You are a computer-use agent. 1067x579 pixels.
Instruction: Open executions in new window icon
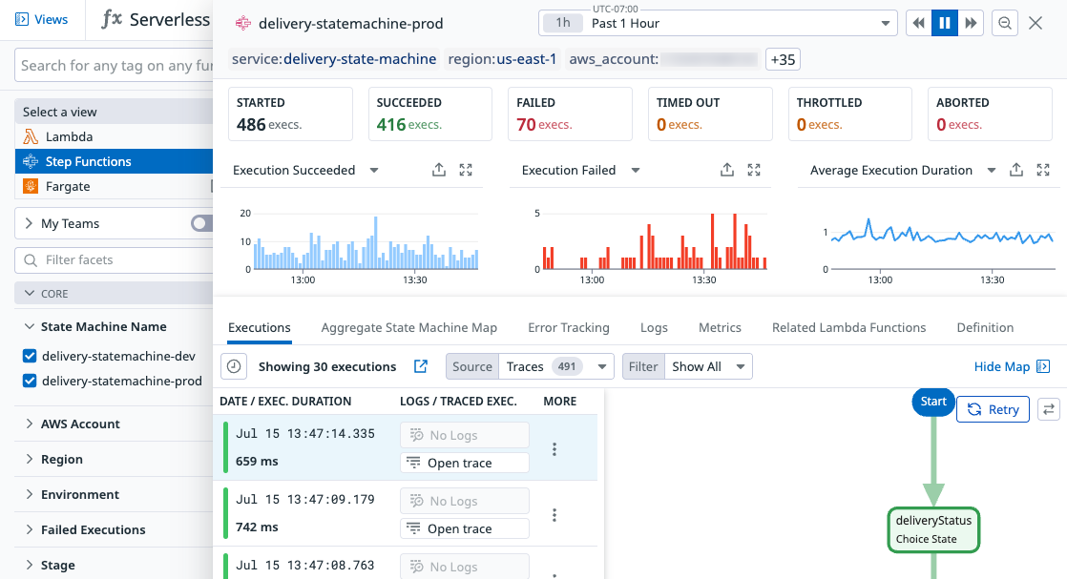click(x=421, y=366)
